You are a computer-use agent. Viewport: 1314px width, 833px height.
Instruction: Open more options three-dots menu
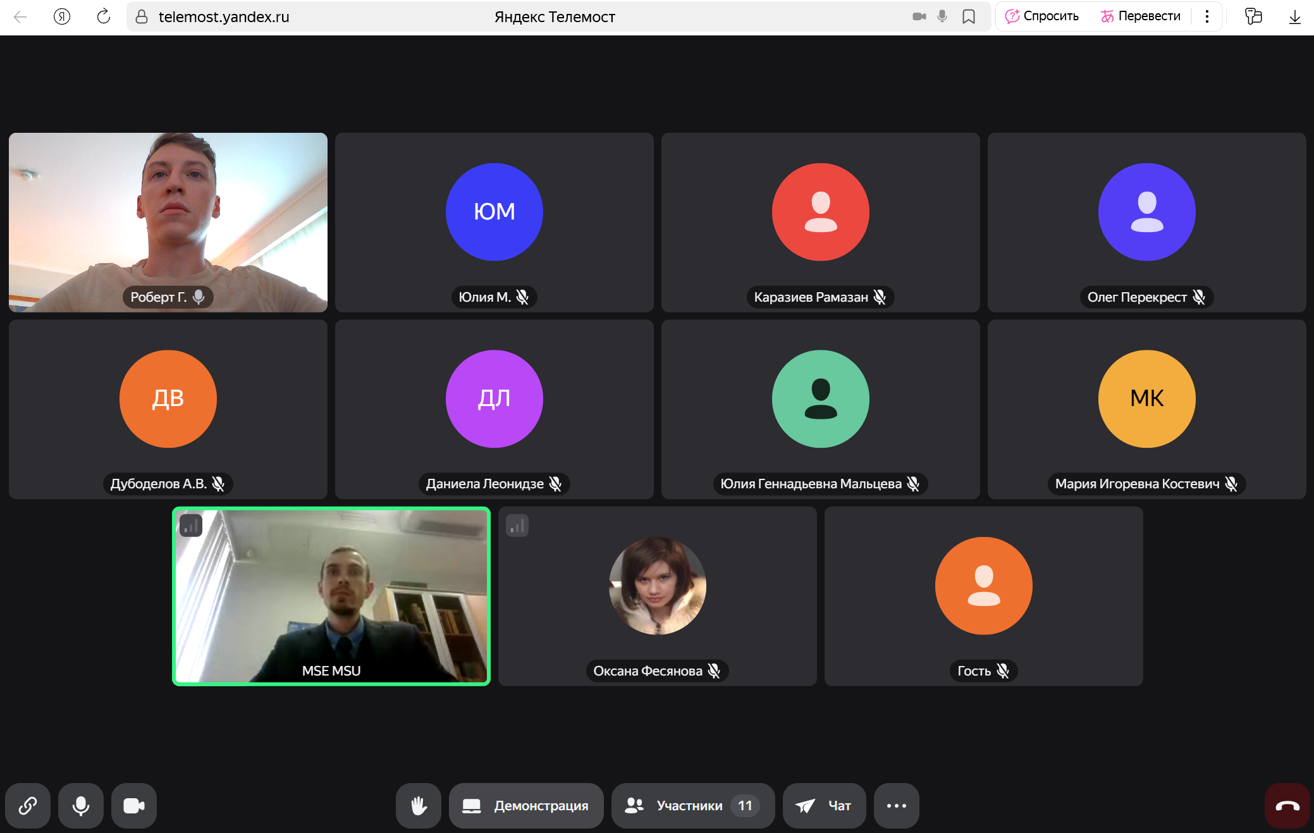click(x=896, y=805)
